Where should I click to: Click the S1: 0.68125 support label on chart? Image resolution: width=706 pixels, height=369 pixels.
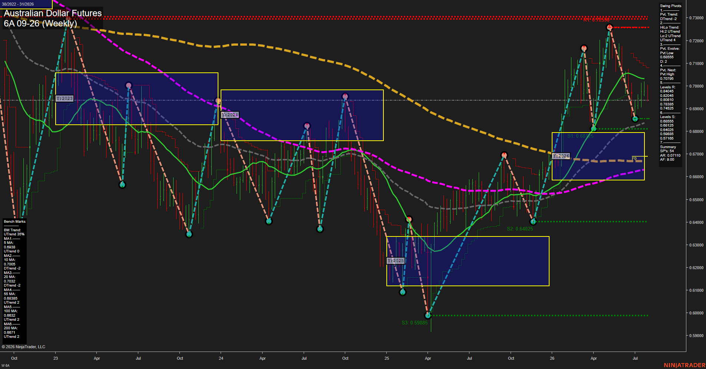(580, 136)
